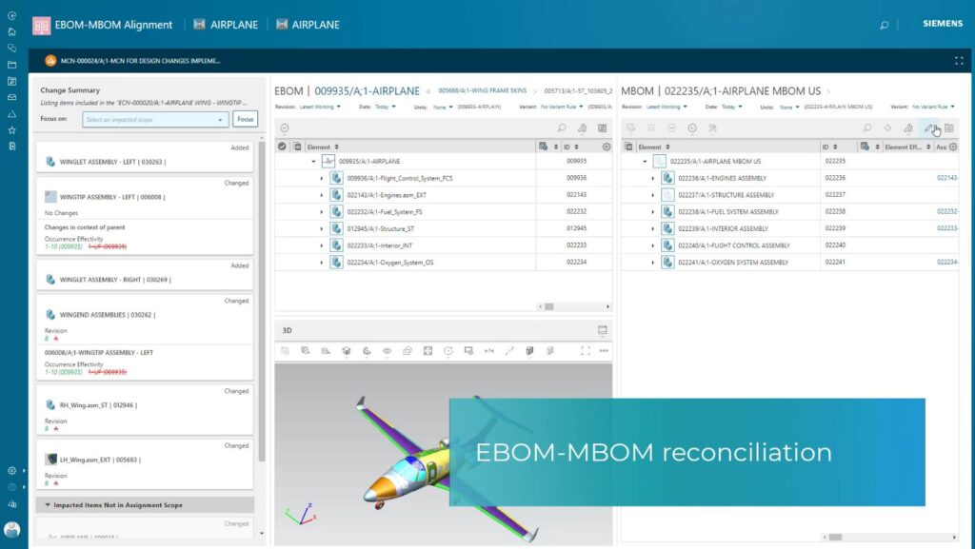The image size is (975, 549).
Task: Expand the 009936 Flight_Control_System_FCS row
Action: 322,178
